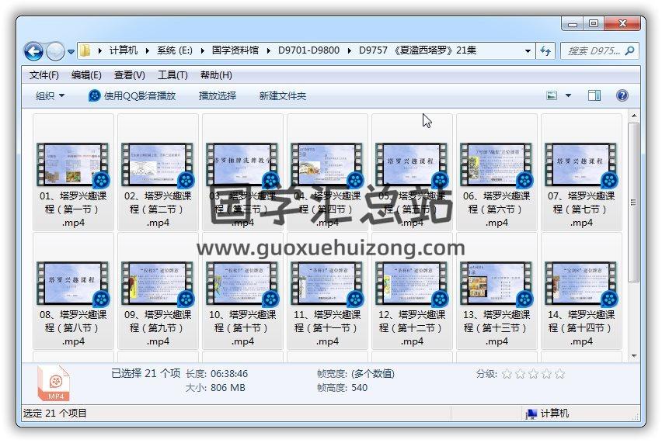662x443 pixels.
Task: Click the Back navigation arrow button
Action: tap(33, 51)
